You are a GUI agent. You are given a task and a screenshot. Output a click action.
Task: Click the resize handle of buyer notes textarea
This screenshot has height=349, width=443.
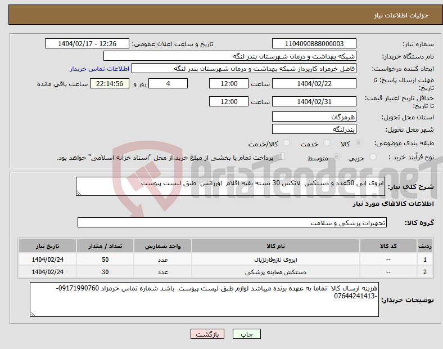pyautogui.click(x=33, y=314)
